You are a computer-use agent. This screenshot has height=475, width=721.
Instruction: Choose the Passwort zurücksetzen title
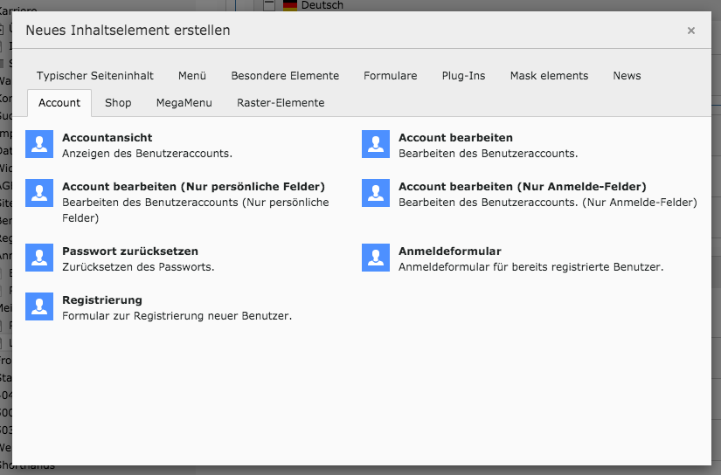pos(130,251)
